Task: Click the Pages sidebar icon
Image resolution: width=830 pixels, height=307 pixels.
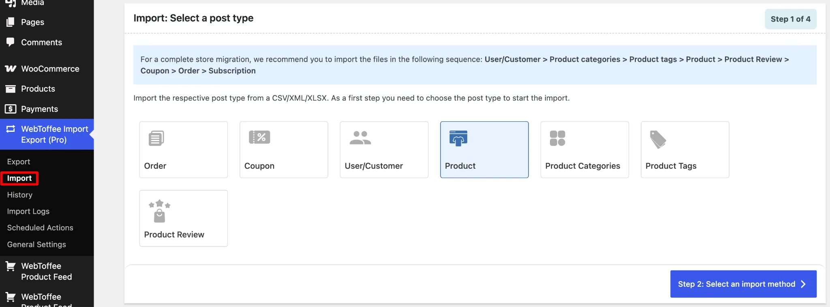Action: coord(11,22)
